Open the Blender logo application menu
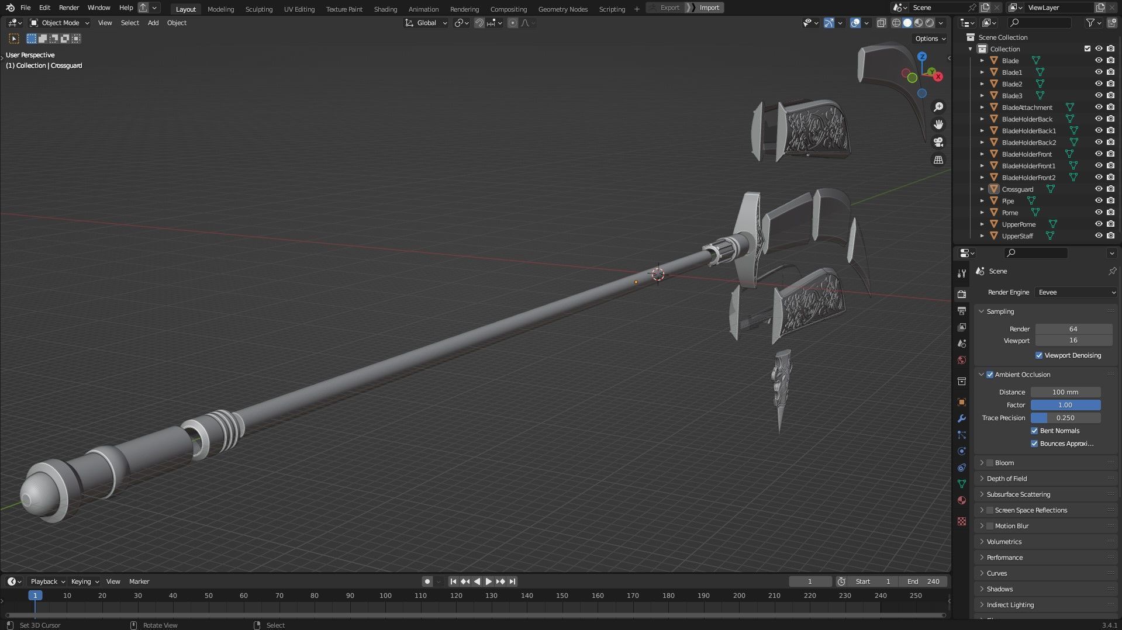Image resolution: width=1122 pixels, height=630 pixels. pos(10,8)
